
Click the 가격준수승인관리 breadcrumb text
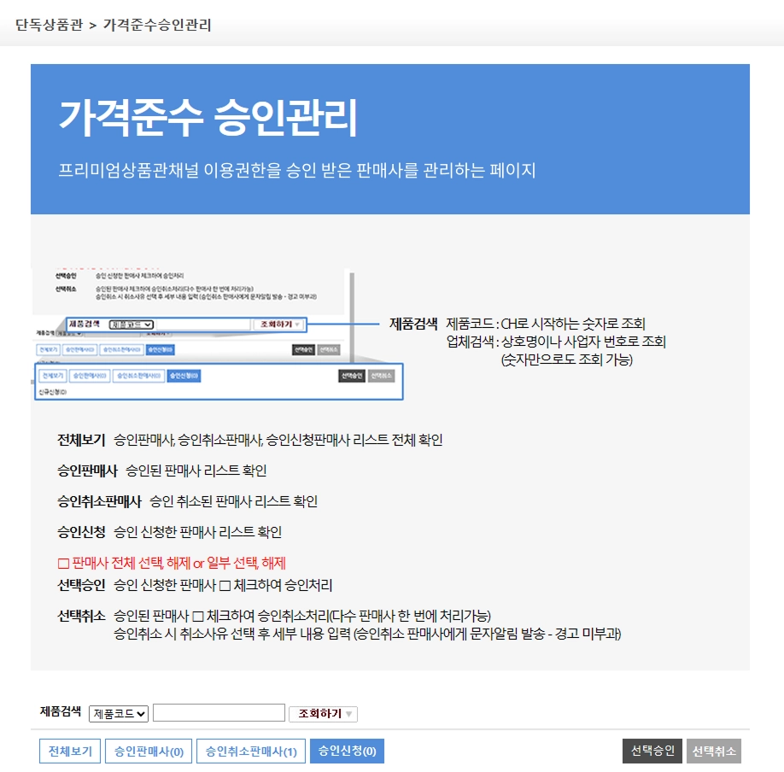click(157, 25)
